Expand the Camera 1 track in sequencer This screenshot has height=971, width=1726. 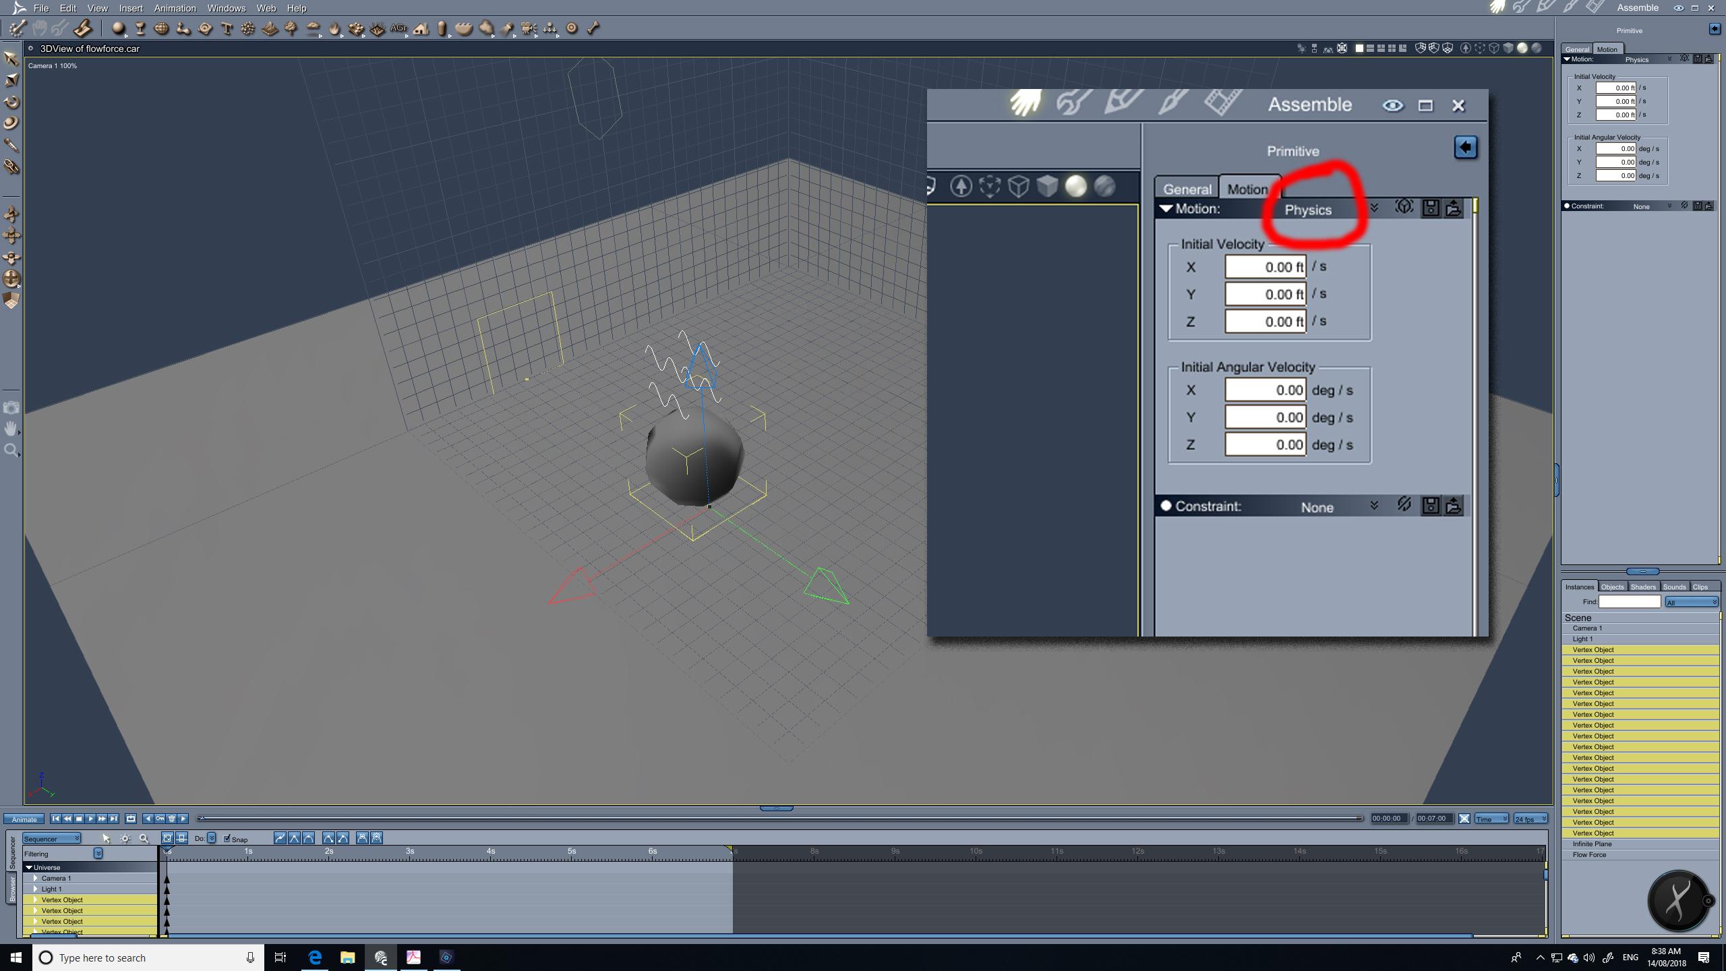pos(36,878)
